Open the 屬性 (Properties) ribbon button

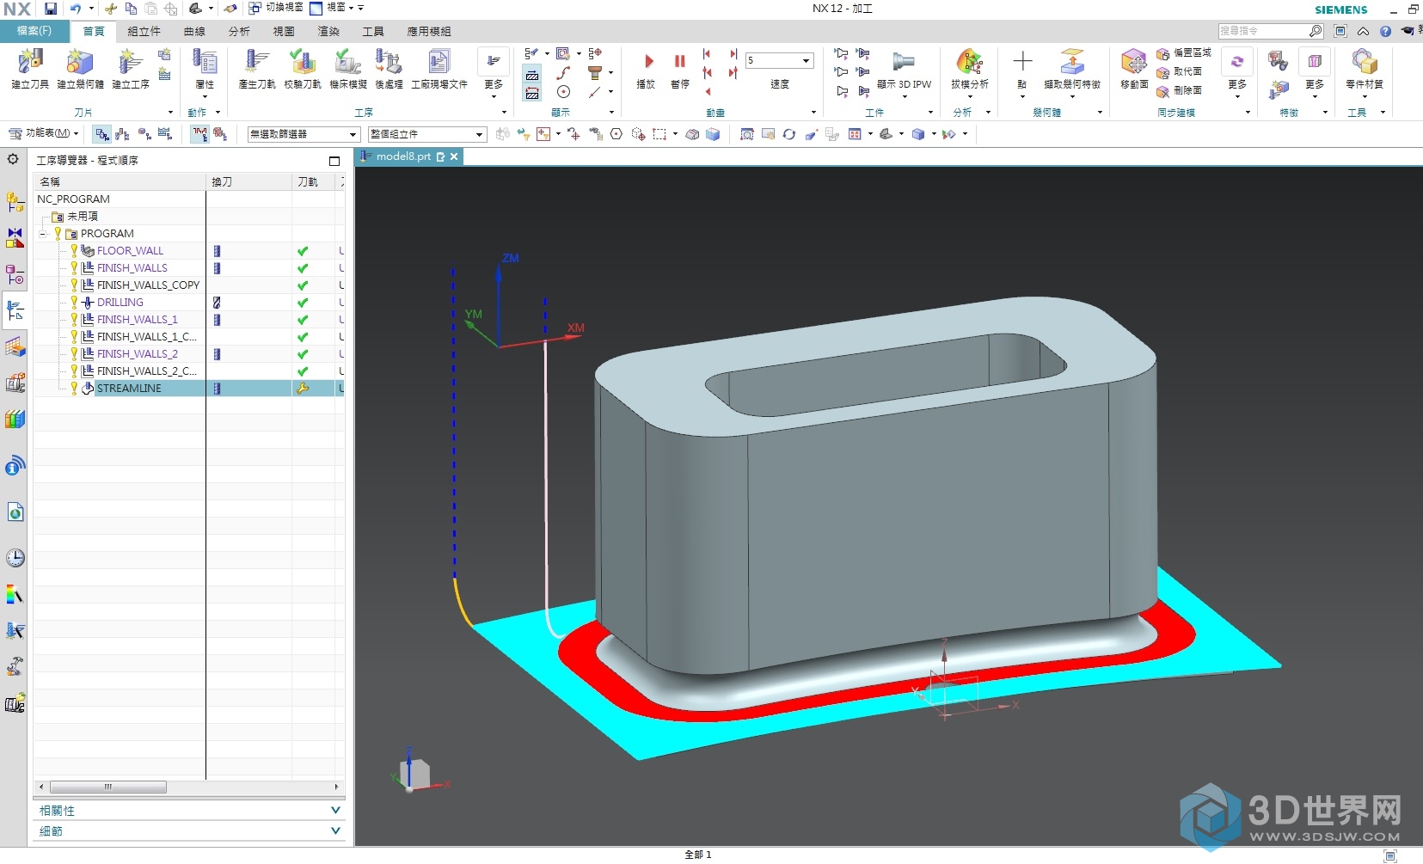(205, 69)
